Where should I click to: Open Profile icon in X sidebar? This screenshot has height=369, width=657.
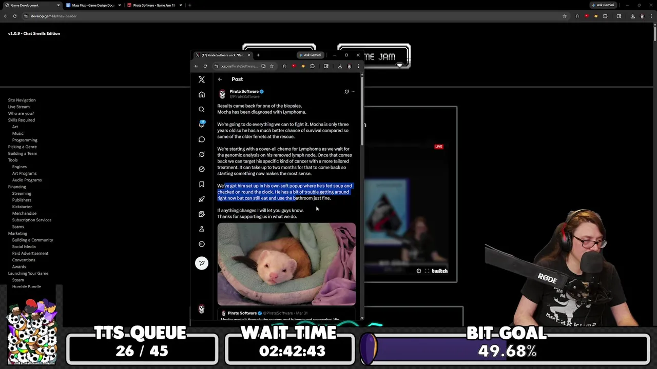(202, 229)
